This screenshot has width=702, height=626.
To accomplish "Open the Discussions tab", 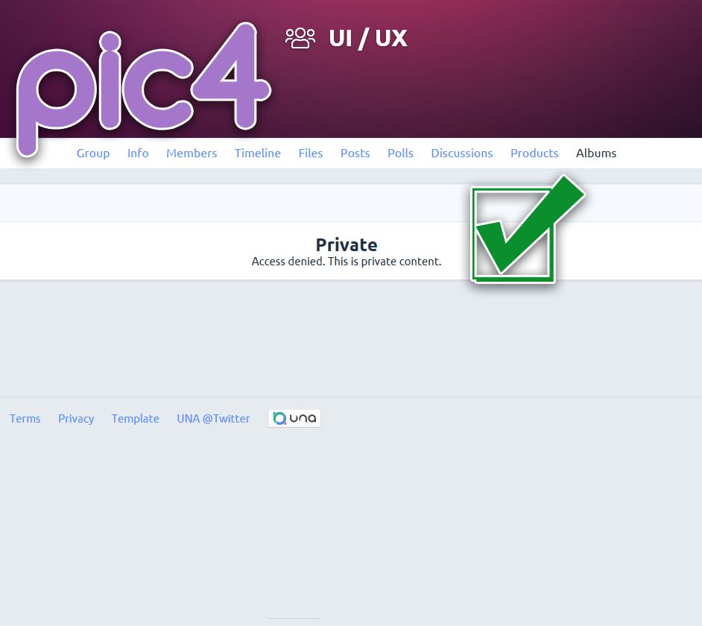I will [x=462, y=153].
